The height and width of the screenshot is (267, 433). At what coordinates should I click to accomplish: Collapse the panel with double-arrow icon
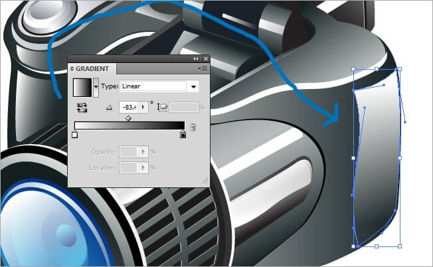pyautogui.click(x=196, y=59)
